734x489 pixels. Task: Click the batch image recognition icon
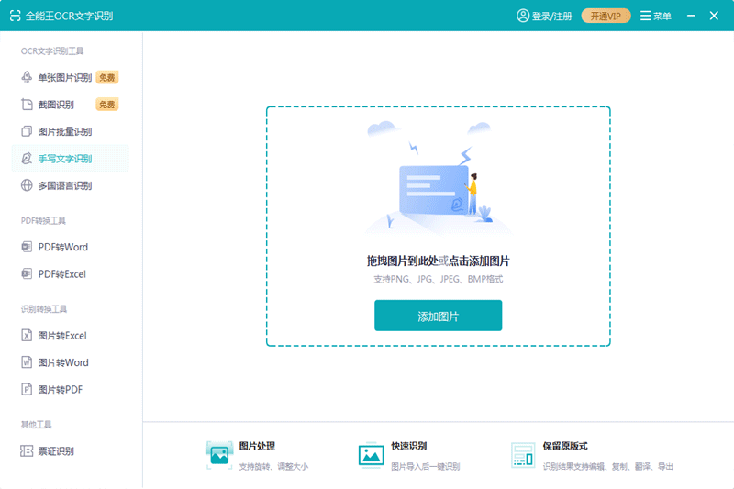(x=27, y=131)
